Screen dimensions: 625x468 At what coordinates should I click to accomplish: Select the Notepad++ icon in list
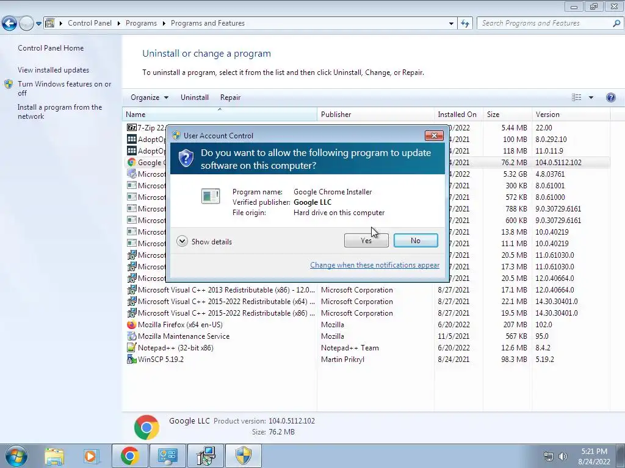tap(132, 347)
